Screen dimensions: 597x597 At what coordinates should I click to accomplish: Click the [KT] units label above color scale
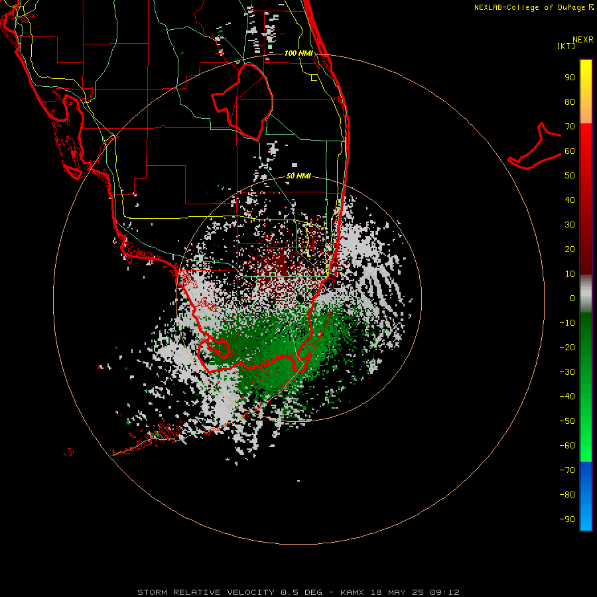[x=566, y=46]
